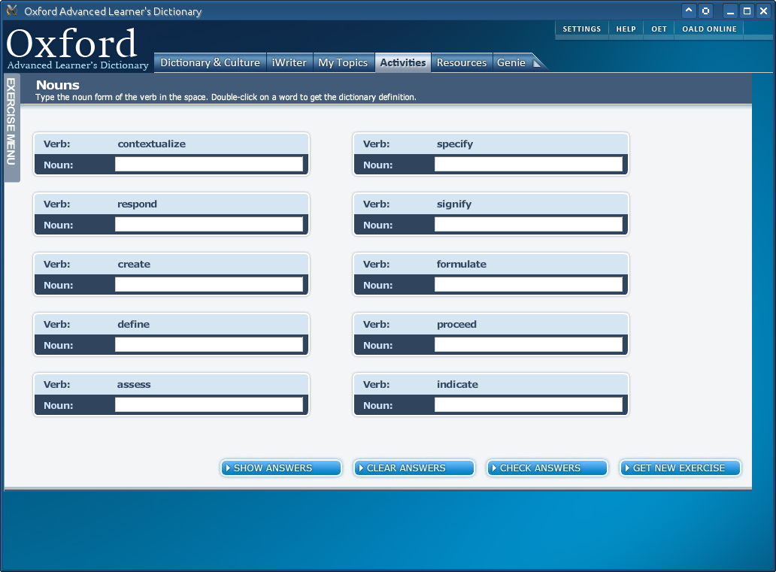Open the Dictionary & Culture tab
776x572 pixels.
point(211,63)
